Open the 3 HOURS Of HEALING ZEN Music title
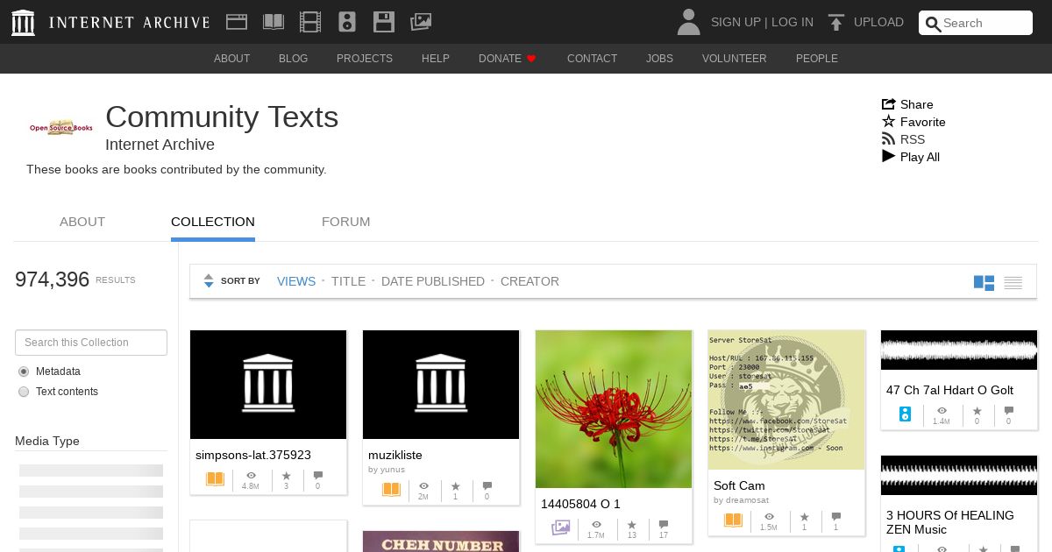The height and width of the screenshot is (552, 1052). pos(949,522)
